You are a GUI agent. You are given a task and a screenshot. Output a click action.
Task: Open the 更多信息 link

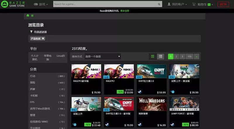tap(125, 11)
